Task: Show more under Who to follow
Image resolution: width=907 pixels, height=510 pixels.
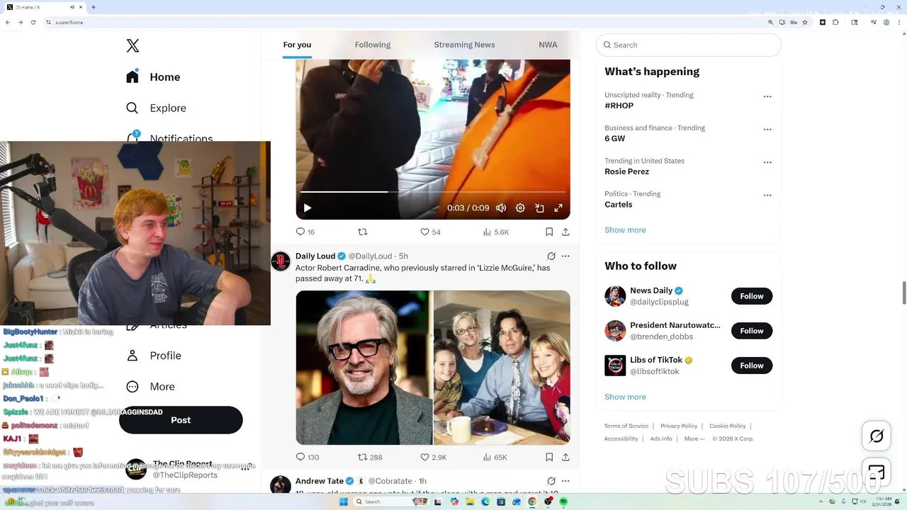Action: click(625, 397)
